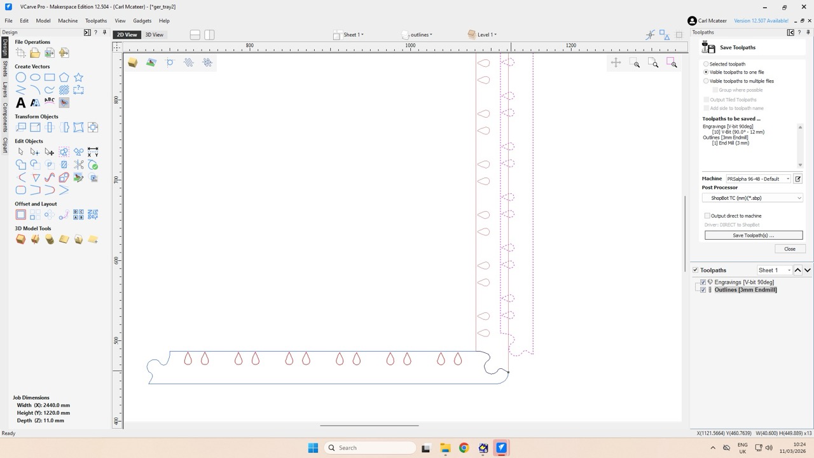Open Google Chrome from the taskbar
The image size is (814, 458).
[464, 448]
